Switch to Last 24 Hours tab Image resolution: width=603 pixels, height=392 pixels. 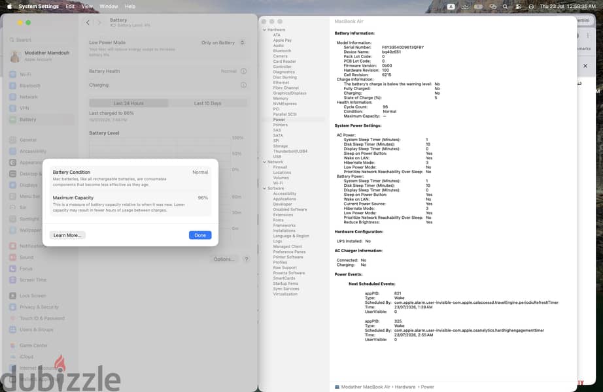click(128, 103)
